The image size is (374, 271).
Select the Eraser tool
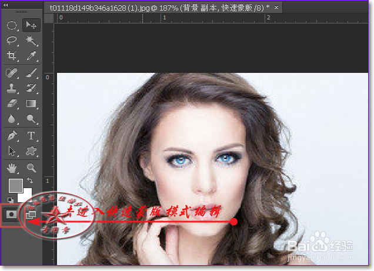pos(12,103)
